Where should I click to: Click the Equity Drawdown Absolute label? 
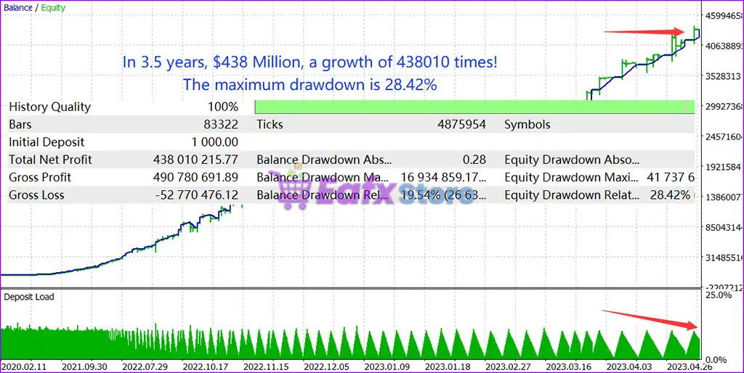click(572, 160)
